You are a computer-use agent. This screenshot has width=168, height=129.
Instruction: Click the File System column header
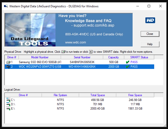(60, 95)
